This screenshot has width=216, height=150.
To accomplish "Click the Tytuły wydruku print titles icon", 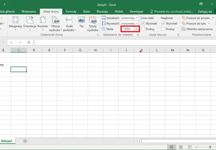I will [x=93, y=20].
